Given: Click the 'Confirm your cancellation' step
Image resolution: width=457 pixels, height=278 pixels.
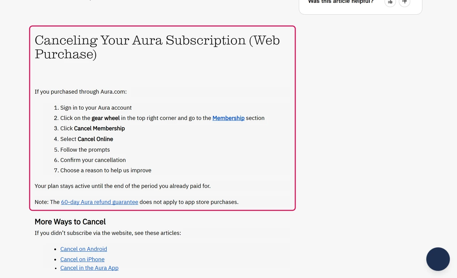Looking at the screenshot, I should click(x=93, y=160).
